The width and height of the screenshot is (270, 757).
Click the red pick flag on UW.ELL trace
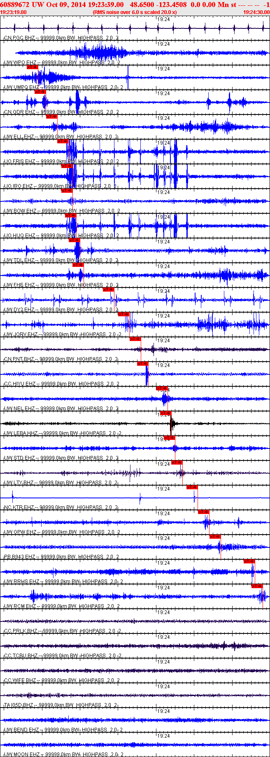[x=51, y=116]
